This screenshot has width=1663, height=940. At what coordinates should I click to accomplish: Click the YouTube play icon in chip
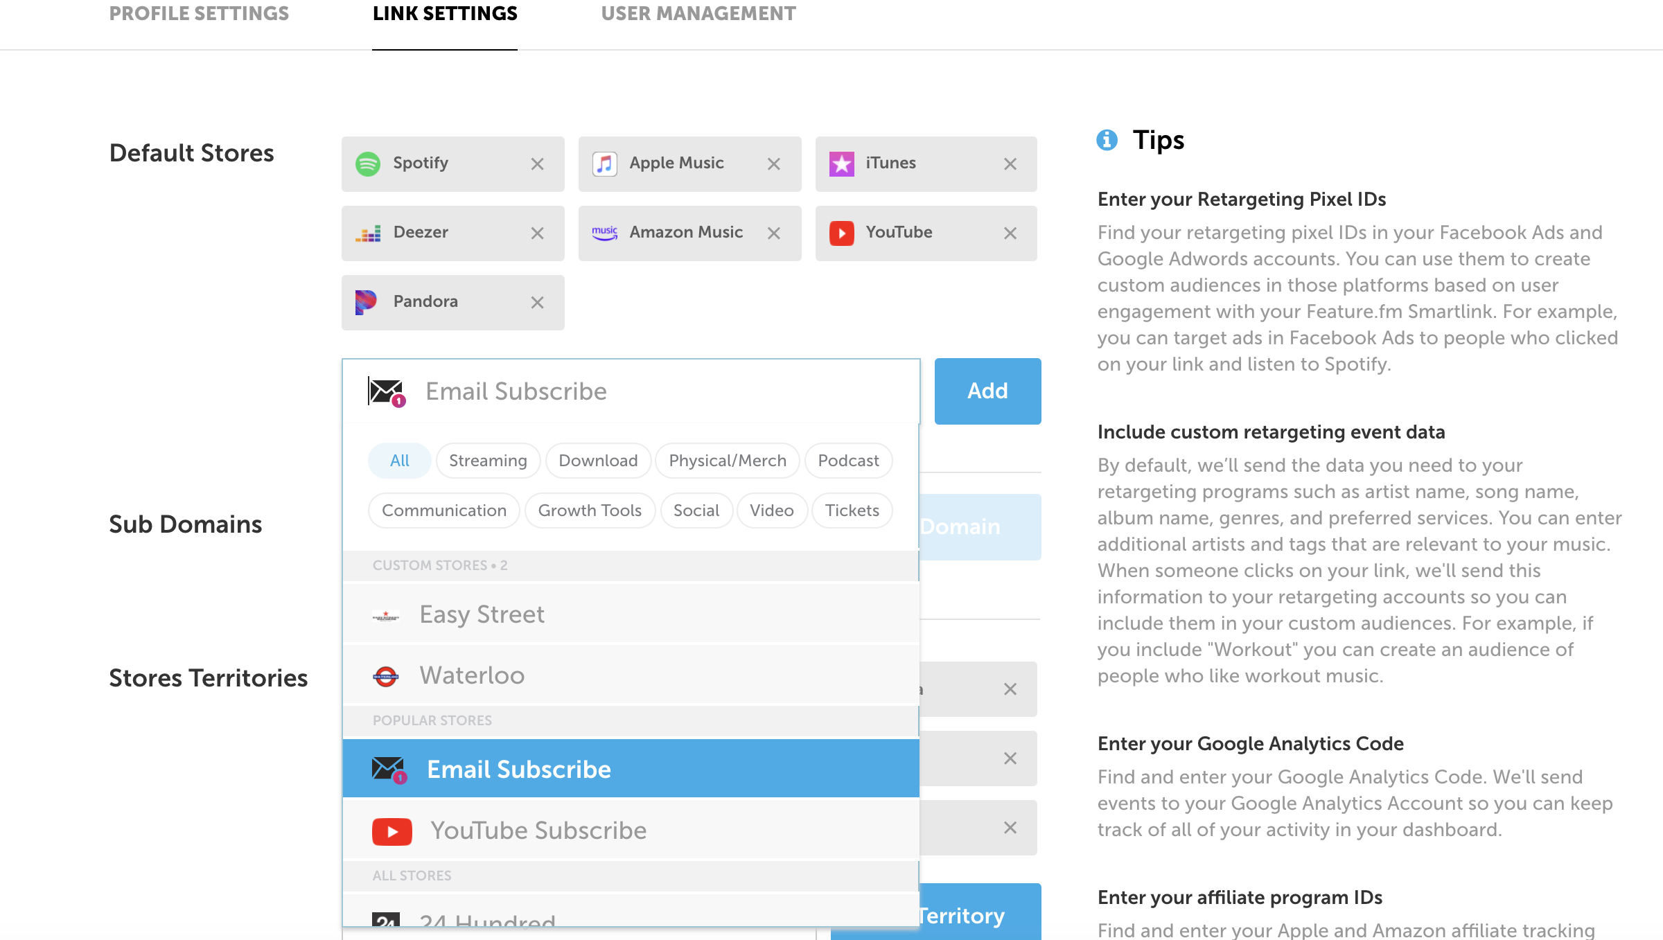[842, 233]
